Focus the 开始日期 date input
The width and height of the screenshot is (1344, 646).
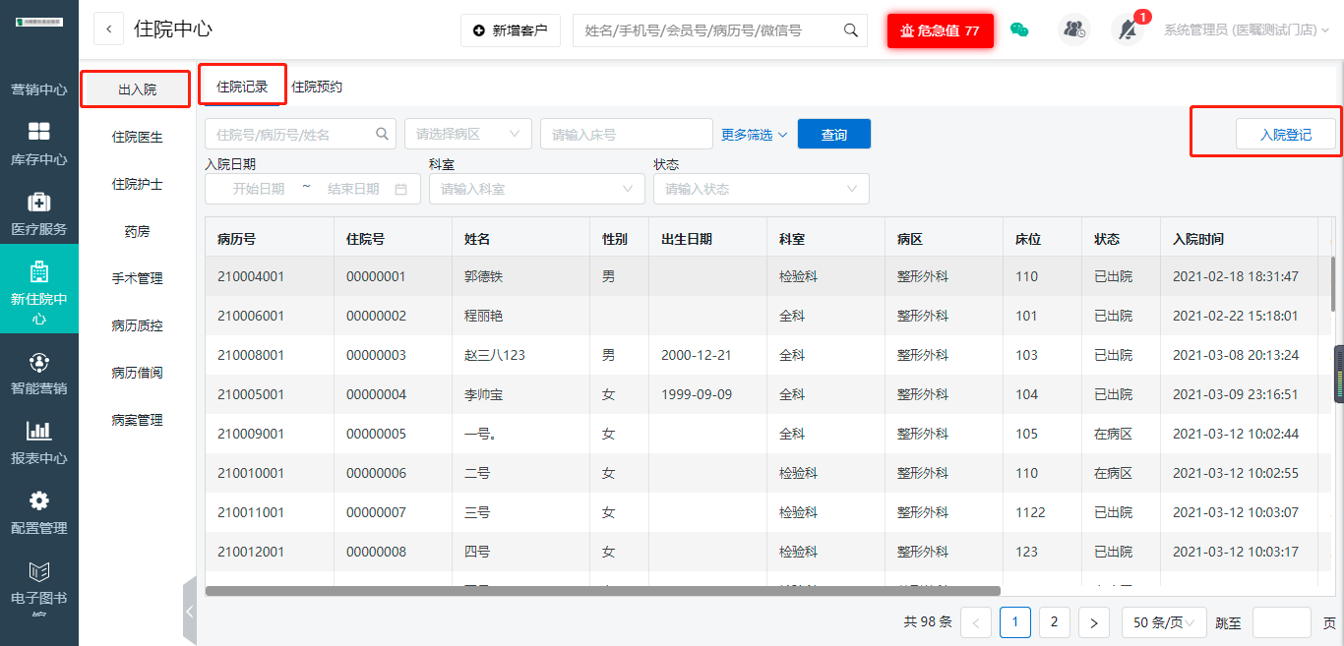(x=259, y=189)
